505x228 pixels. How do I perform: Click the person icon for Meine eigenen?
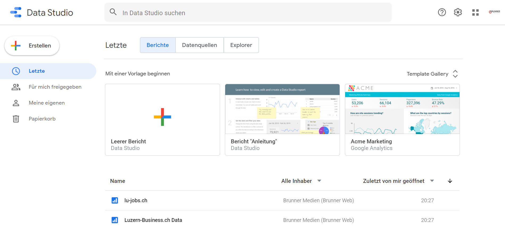click(16, 103)
